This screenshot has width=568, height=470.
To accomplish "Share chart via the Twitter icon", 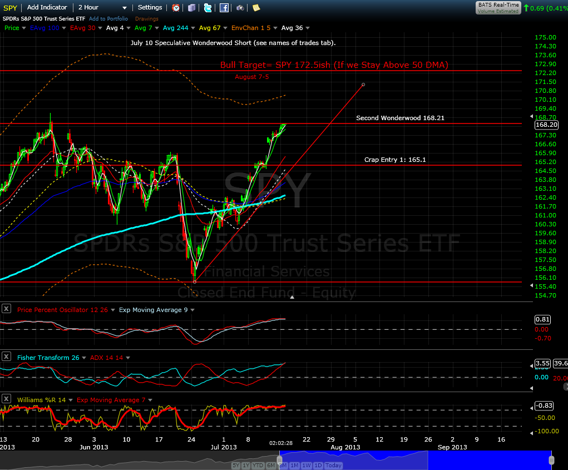I will [x=208, y=8].
